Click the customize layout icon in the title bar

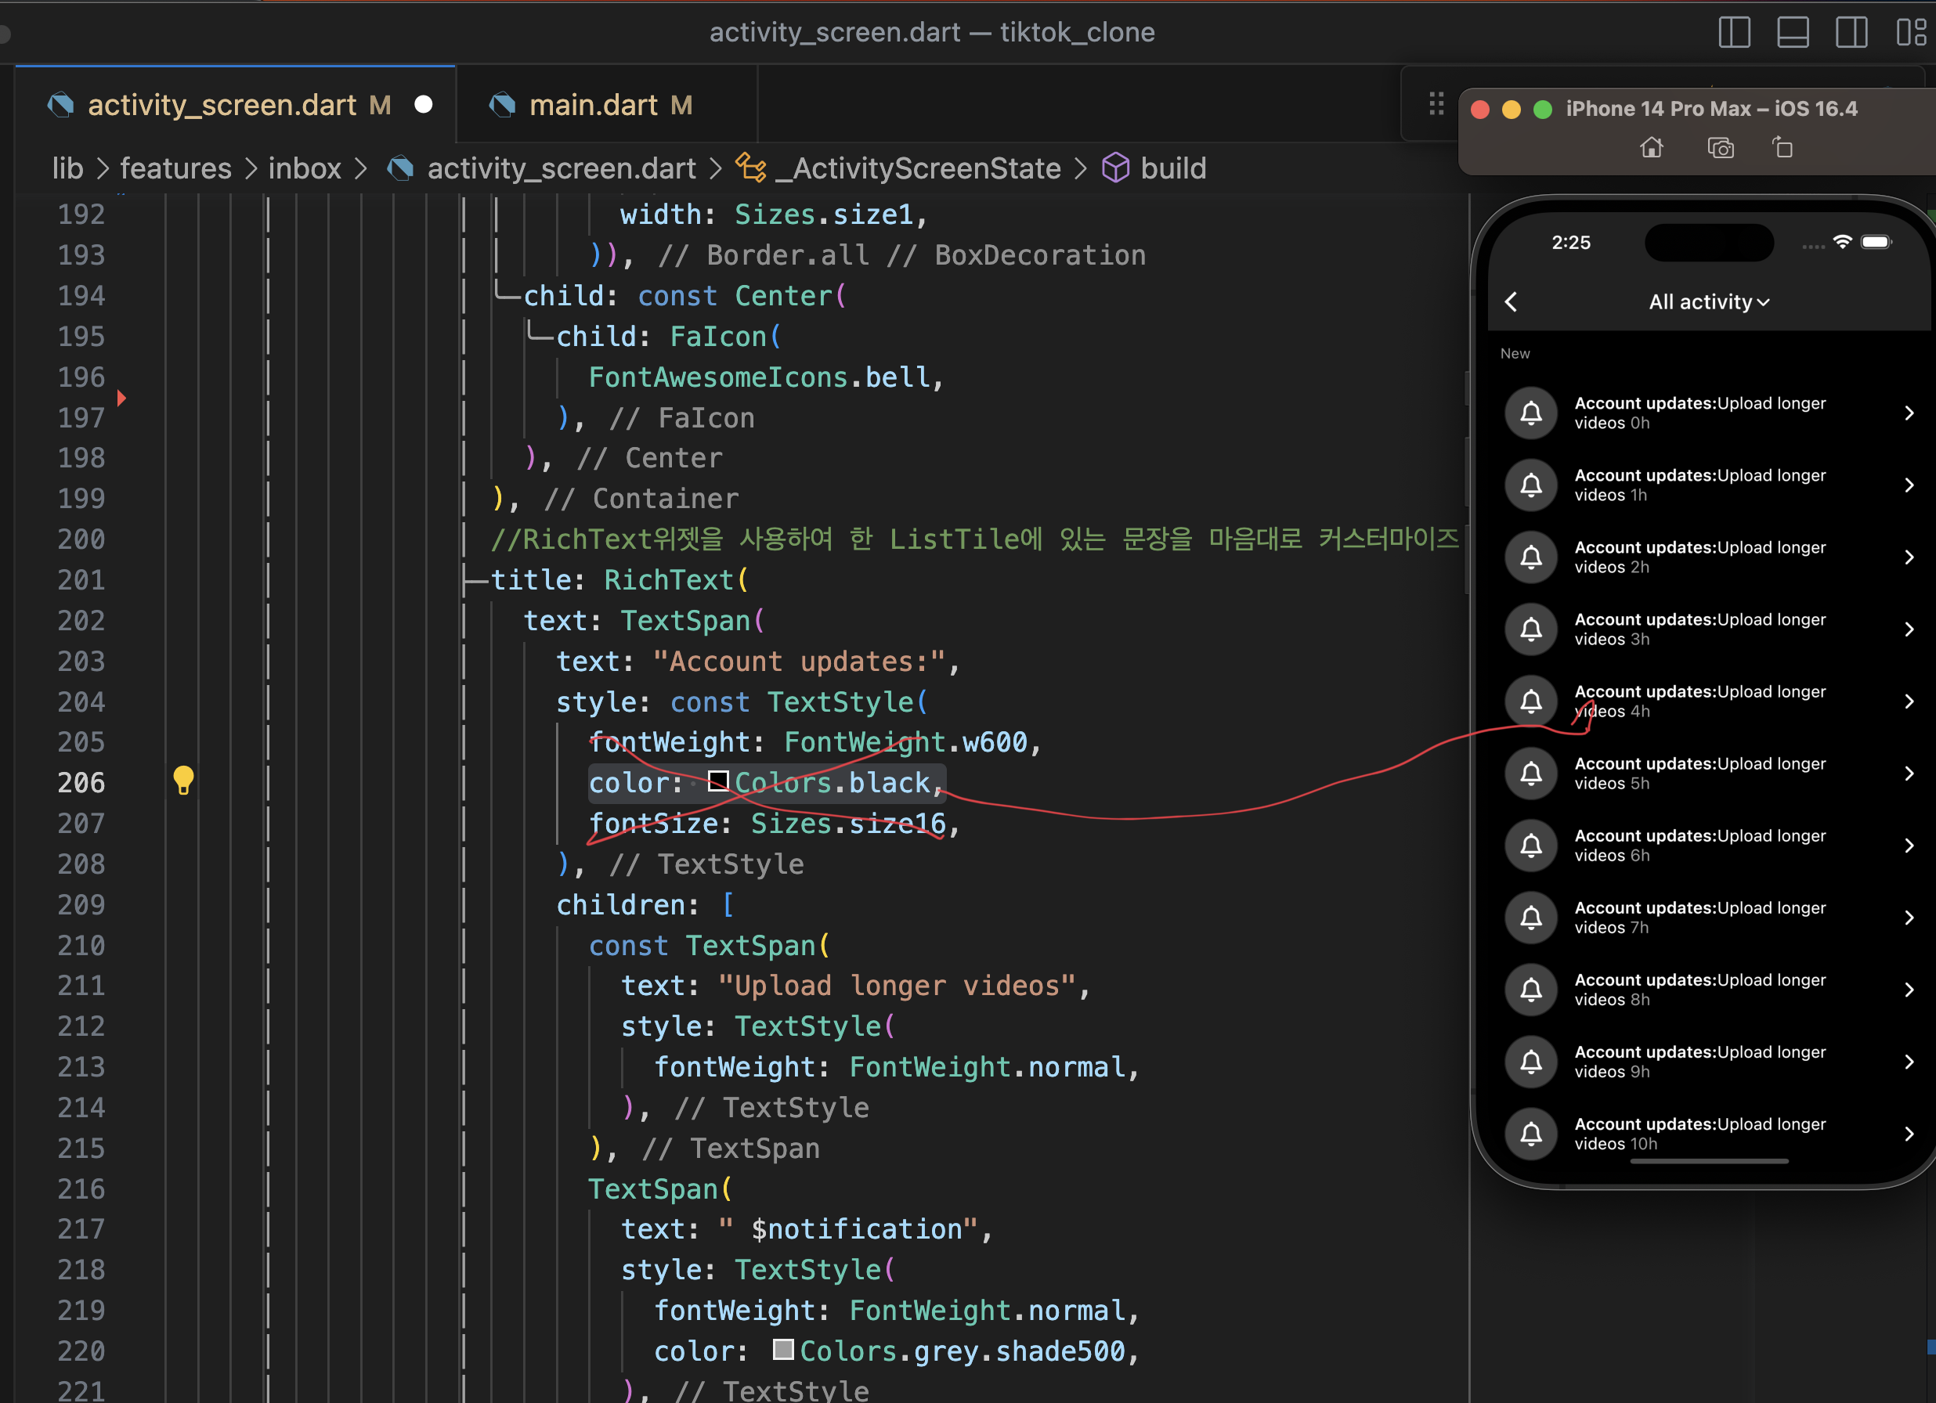1910,32
